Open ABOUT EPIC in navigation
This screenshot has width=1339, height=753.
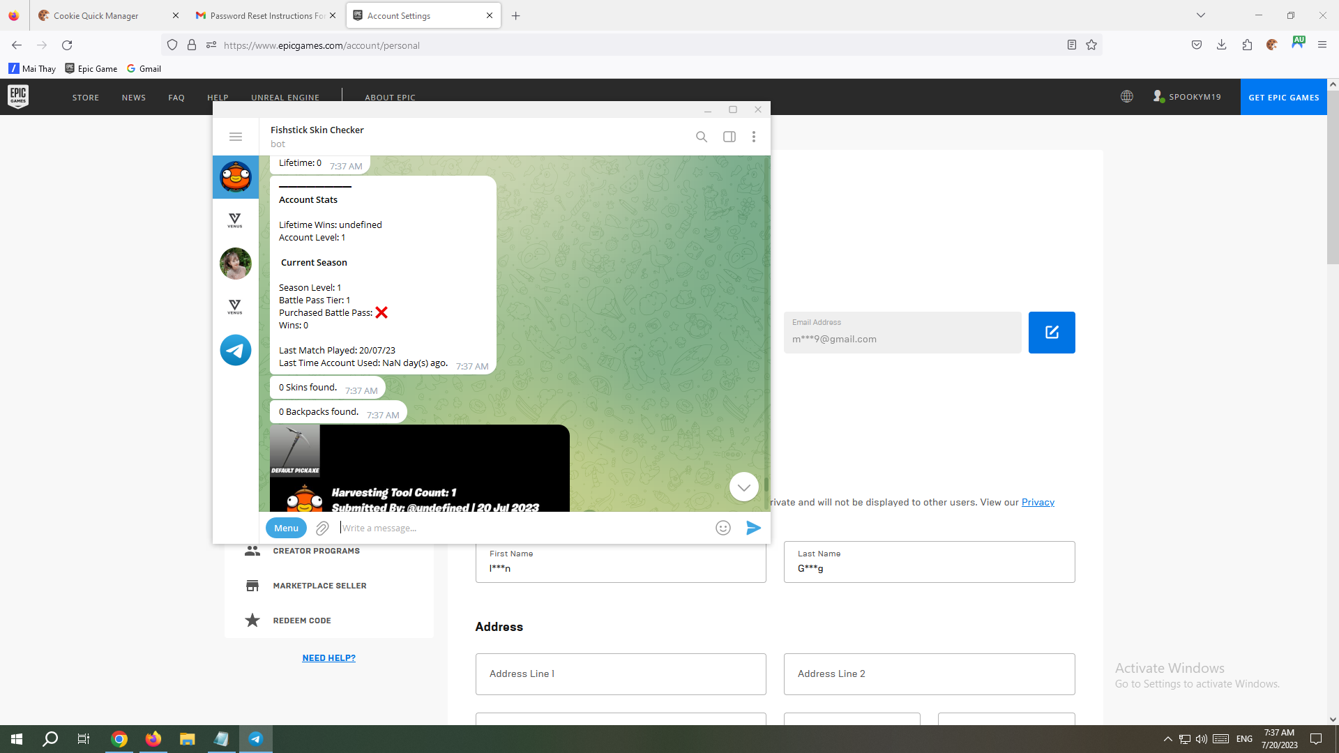390,98
